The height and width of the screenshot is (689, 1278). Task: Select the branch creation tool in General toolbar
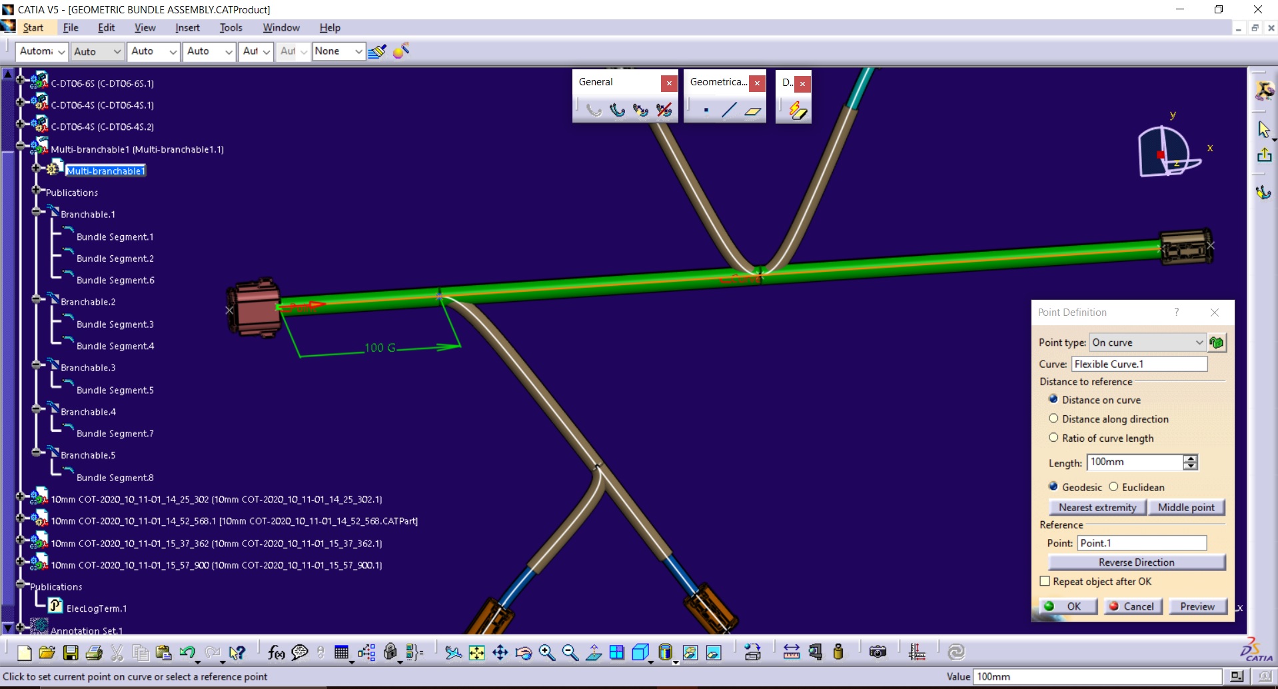[617, 110]
